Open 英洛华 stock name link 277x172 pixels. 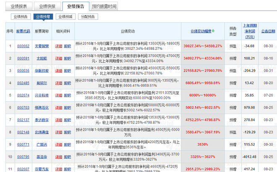pos(42,157)
